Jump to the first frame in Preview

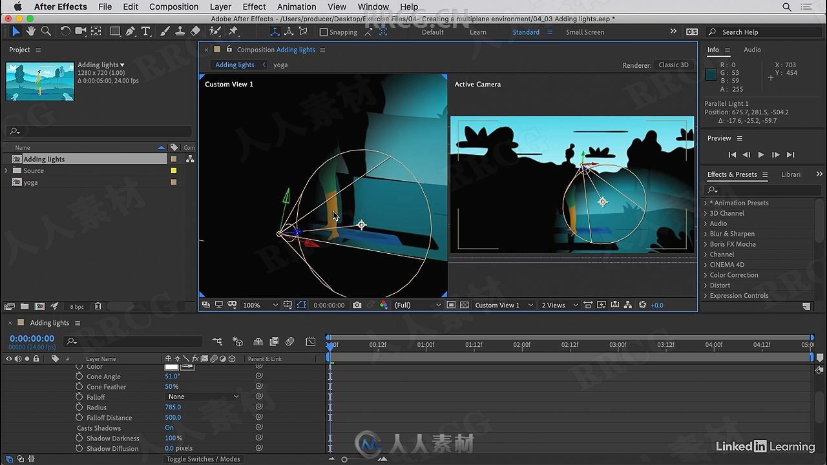[x=732, y=154]
